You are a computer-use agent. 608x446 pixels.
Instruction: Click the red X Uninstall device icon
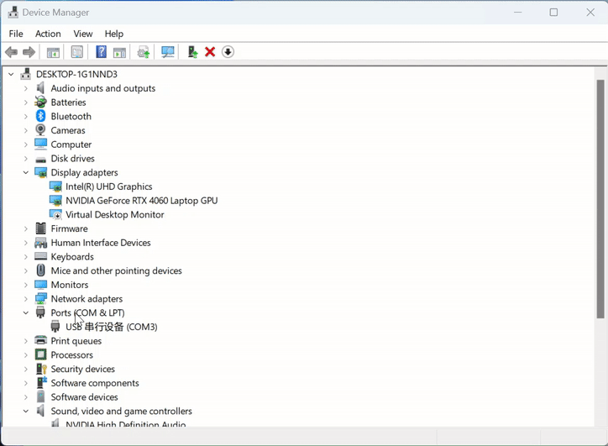pyautogui.click(x=210, y=52)
